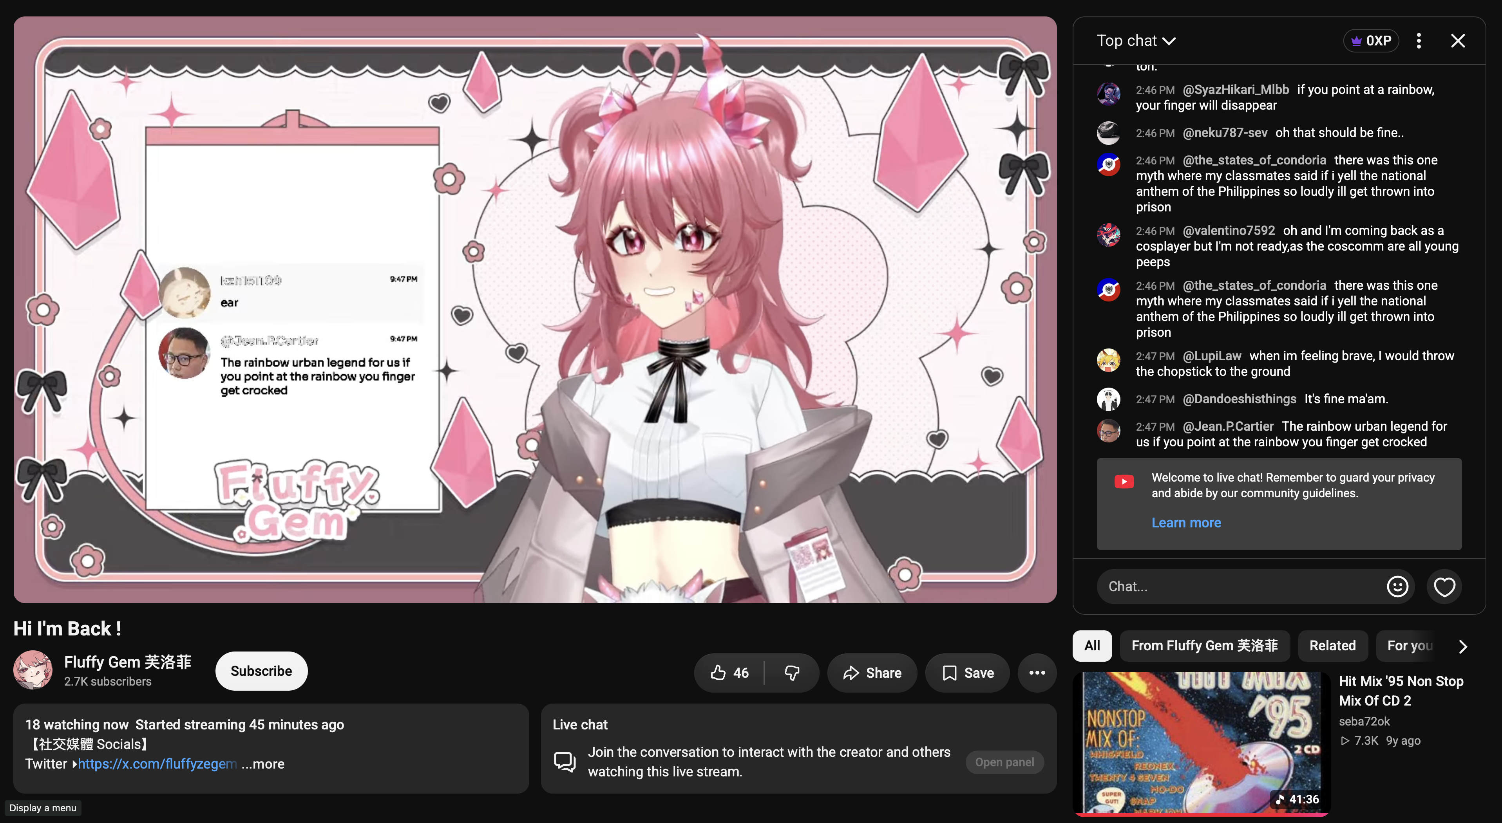The width and height of the screenshot is (1502, 823).
Task: Select the All filter chip
Action: (1092, 646)
